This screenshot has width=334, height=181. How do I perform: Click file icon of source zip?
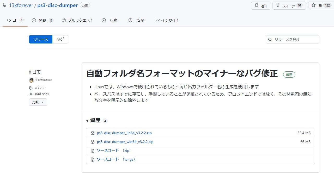(92, 151)
